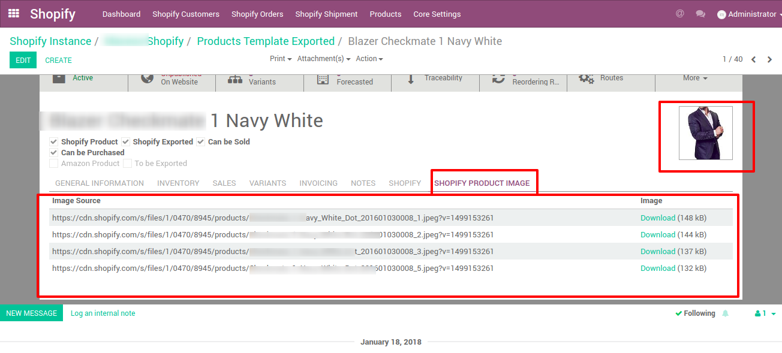
Task: Open the Traceability stat button
Action: [x=435, y=82]
